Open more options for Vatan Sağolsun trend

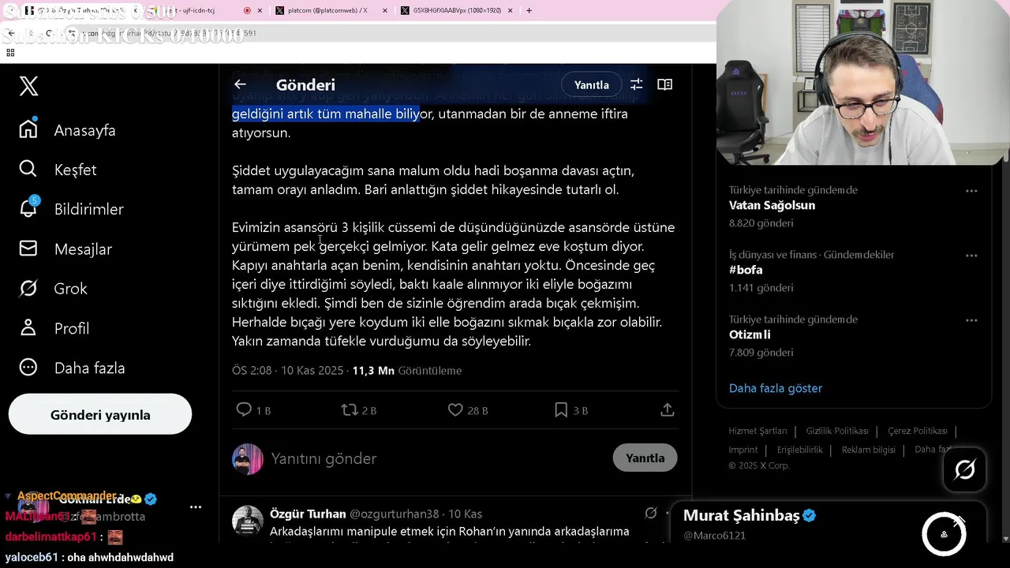[971, 191]
